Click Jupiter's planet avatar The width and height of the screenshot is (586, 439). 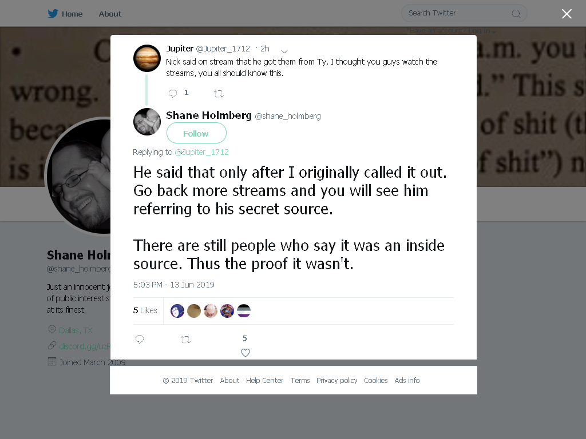[147, 58]
